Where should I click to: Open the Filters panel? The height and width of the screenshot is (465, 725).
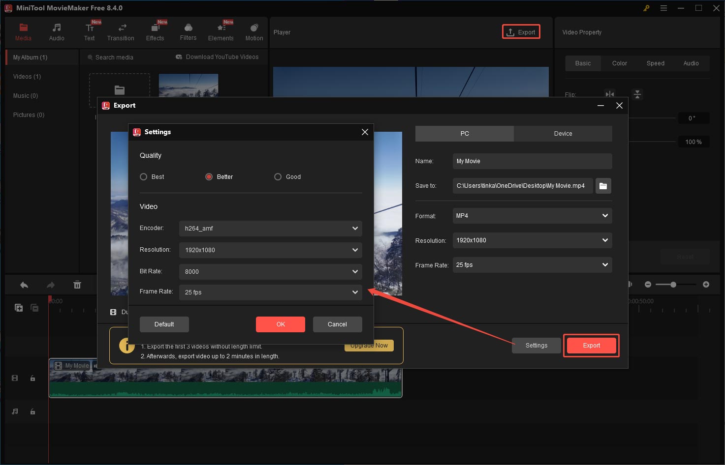(x=188, y=31)
